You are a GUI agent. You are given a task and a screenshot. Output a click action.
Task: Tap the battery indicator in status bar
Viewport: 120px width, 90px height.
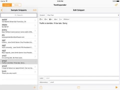pyautogui.click(x=118, y=1)
